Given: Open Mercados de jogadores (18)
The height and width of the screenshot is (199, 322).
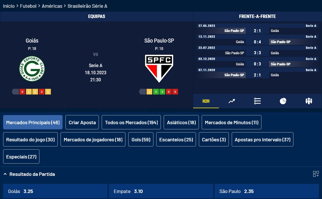Looking at the screenshot, I should point(93,140).
